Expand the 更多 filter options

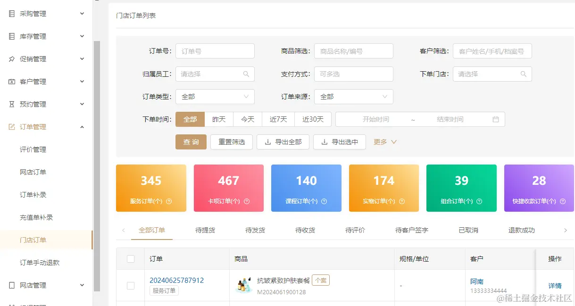pyautogui.click(x=384, y=142)
